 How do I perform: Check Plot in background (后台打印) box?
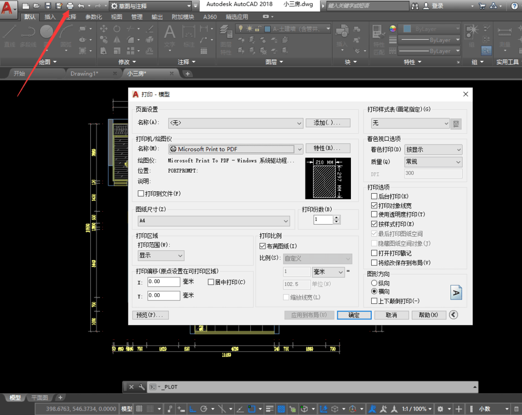(x=374, y=196)
